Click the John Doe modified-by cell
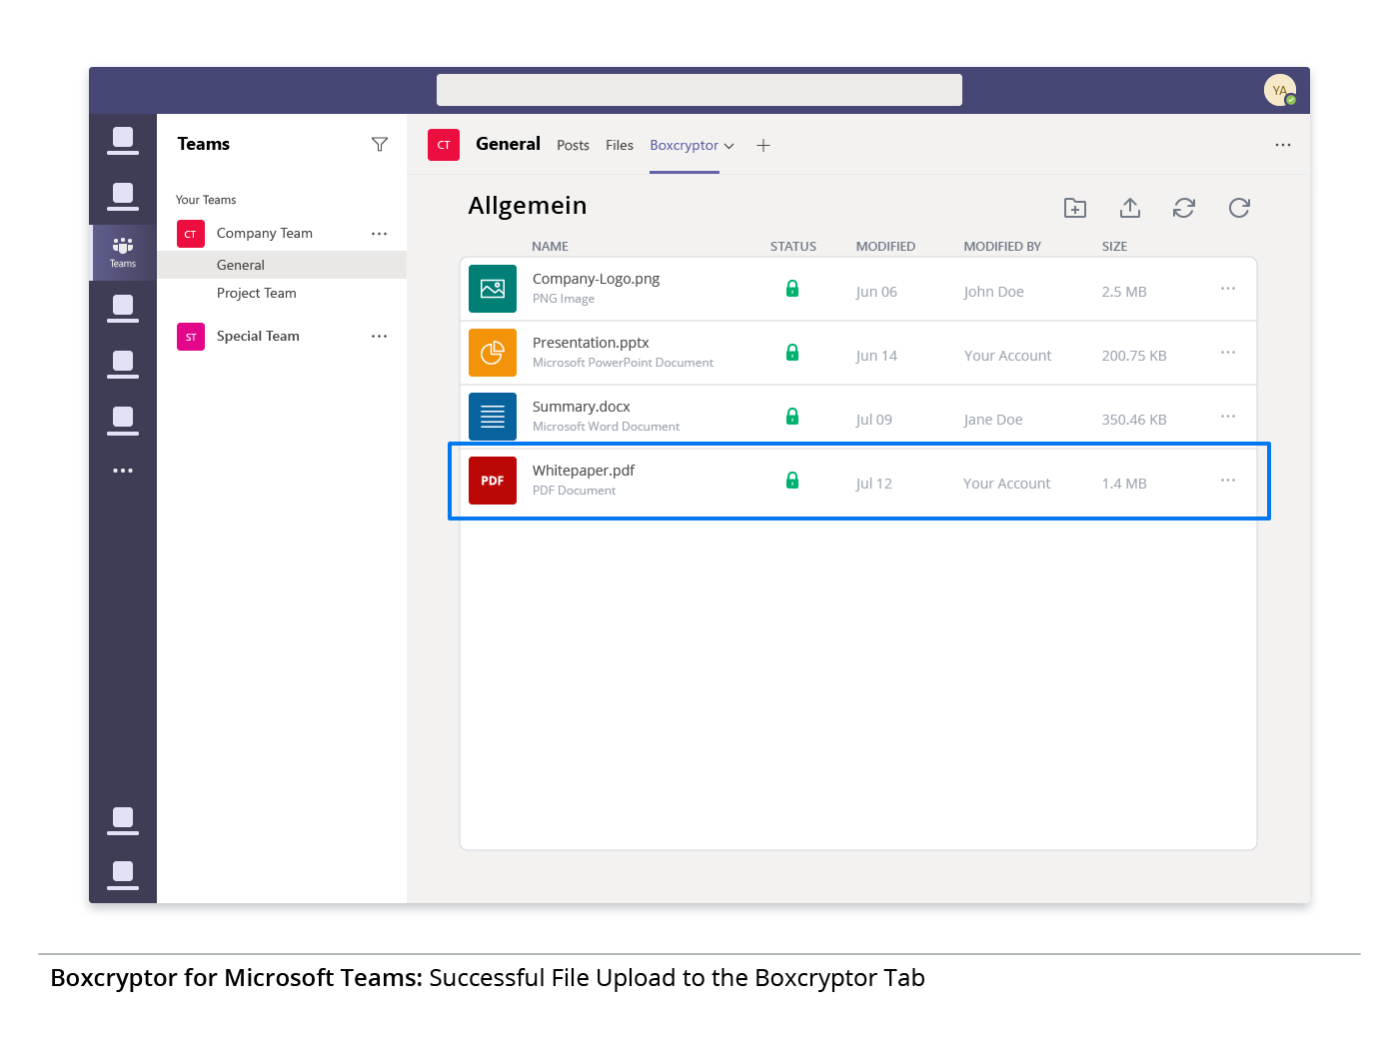Viewport: 1399px width, 1049px height. (993, 292)
